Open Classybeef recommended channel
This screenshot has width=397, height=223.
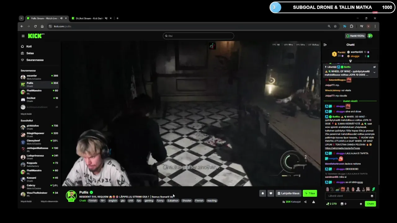point(39,142)
